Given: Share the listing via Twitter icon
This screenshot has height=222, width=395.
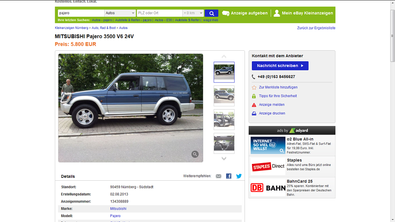Looking at the screenshot, I should coord(239,176).
